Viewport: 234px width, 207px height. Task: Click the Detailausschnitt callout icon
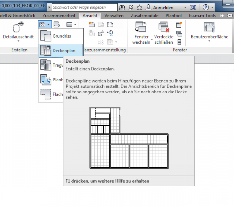point(18,28)
